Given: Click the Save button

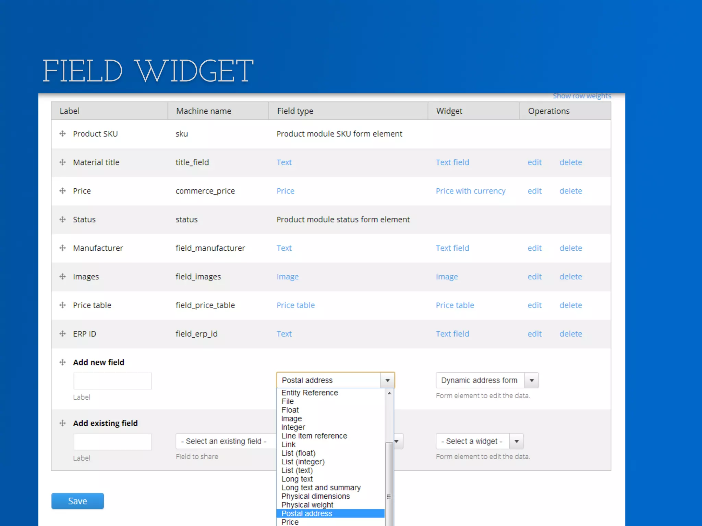Looking at the screenshot, I should coord(77,501).
